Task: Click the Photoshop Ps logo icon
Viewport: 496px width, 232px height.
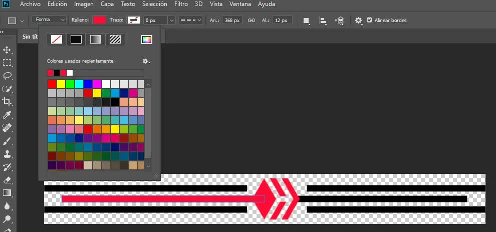Action: 7,4
